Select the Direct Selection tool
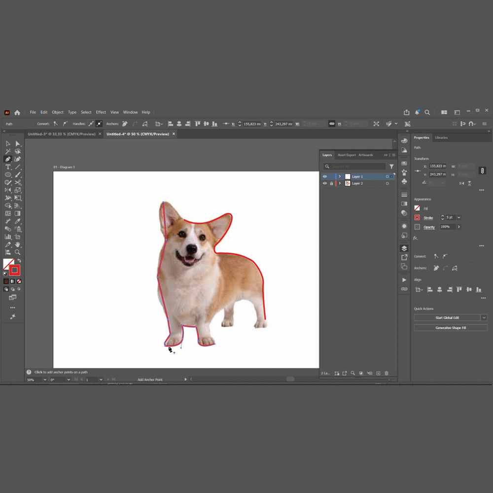Screen dimensions: 493x493 [x=18, y=143]
